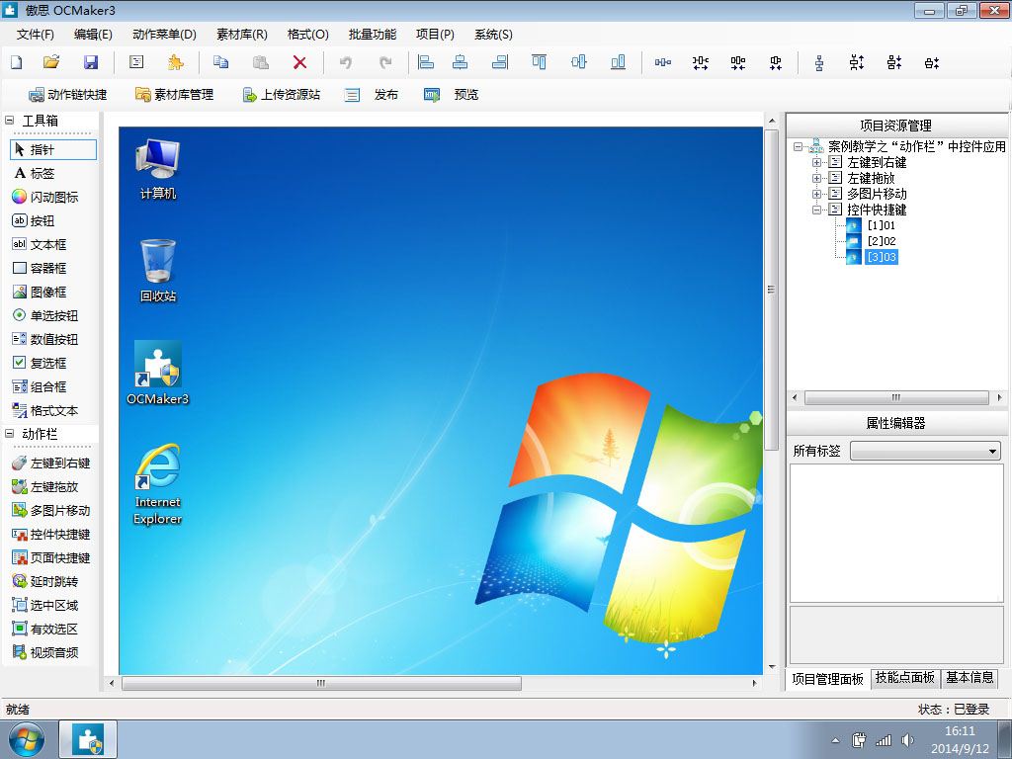
Task: Save the project using the floppy disk icon
Action: [x=91, y=62]
